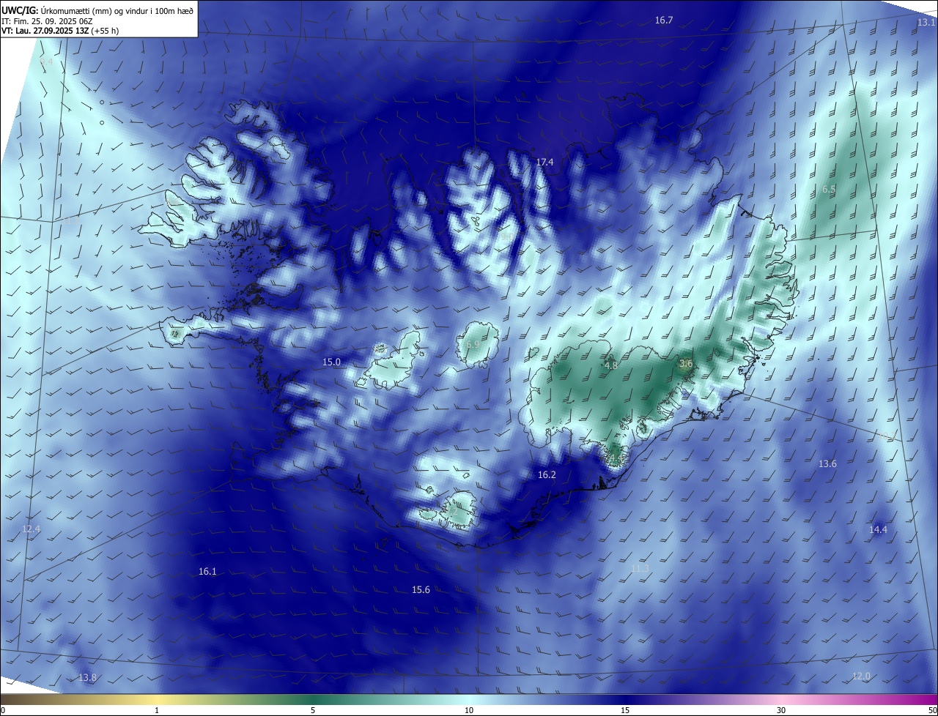Image resolution: width=938 pixels, height=716 pixels.
Task: Click the 3.6 value on the large glacier
Action: (686, 364)
